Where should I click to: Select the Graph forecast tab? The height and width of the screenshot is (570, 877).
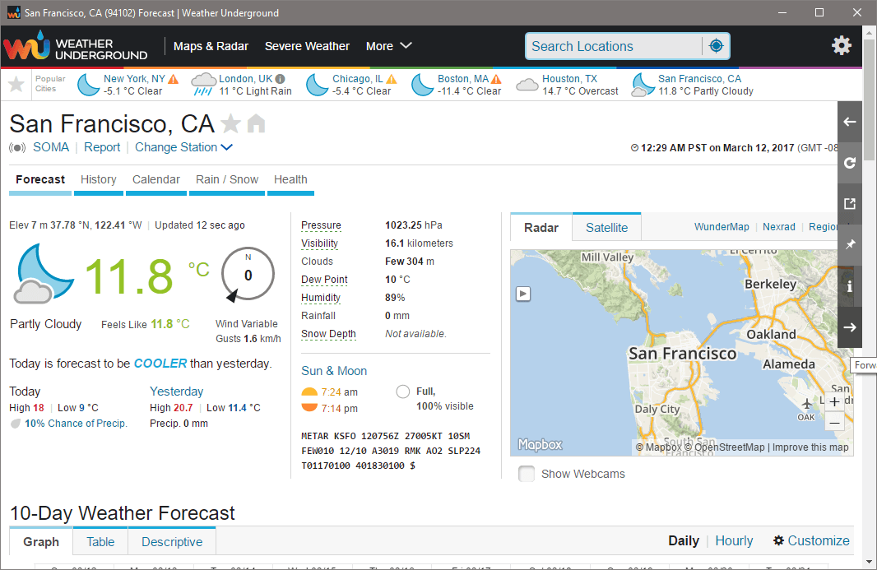41,542
